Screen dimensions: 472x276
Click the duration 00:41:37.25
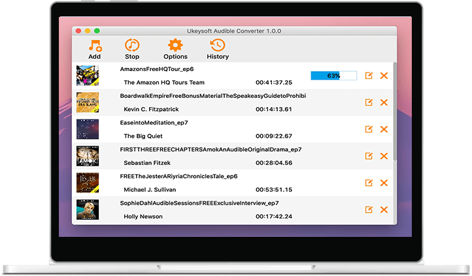pyautogui.click(x=274, y=82)
